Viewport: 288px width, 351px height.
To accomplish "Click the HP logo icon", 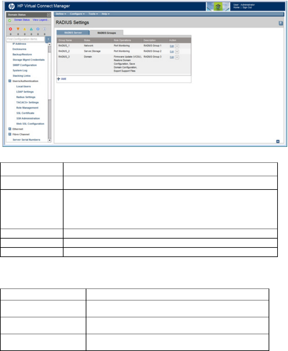I will 11,6.
